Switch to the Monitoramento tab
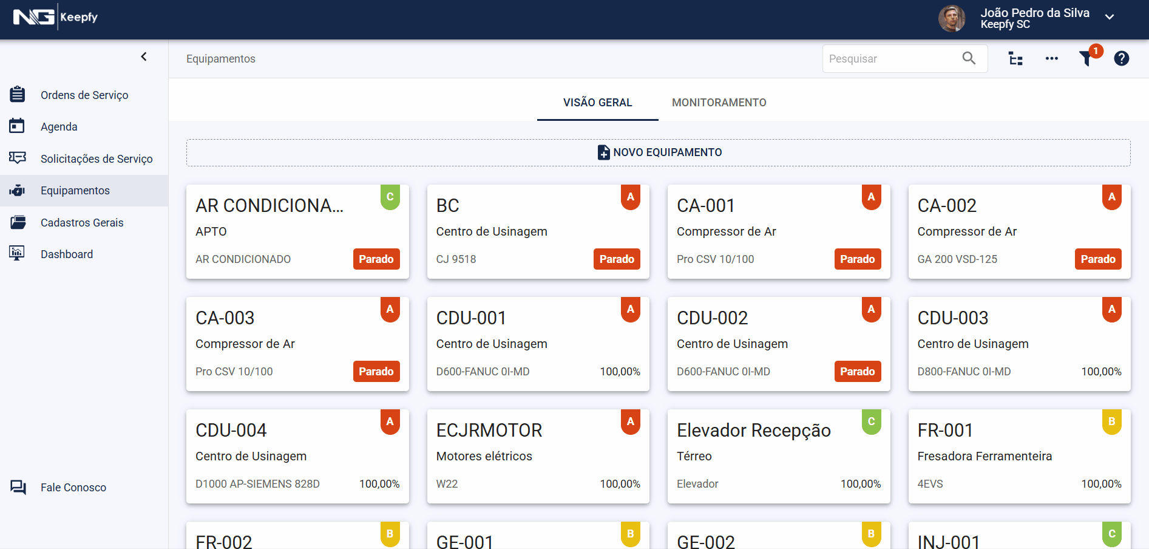Viewport: 1149px width, 549px height. point(719,103)
